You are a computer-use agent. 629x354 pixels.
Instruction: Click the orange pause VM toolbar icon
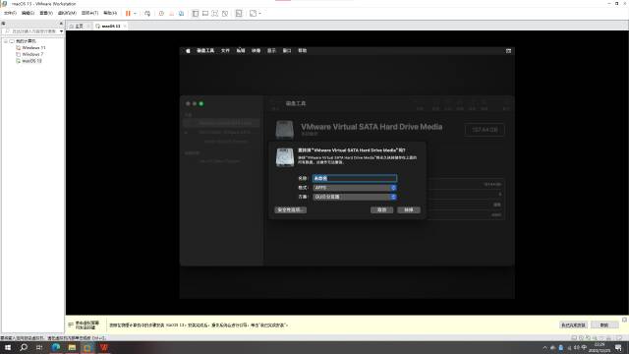128,13
